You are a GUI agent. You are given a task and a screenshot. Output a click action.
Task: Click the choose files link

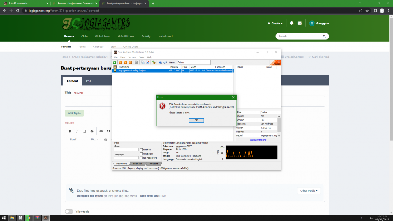point(121,191)
